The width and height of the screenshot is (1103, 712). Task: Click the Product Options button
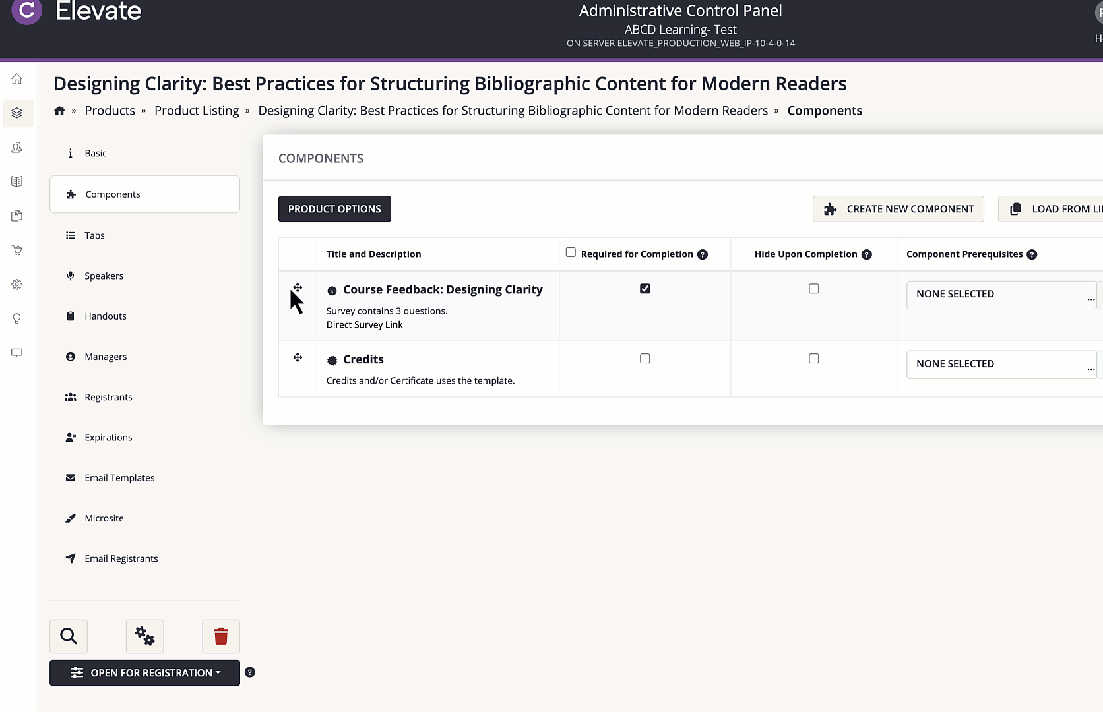pyautogui.click(x=334, y=209)
